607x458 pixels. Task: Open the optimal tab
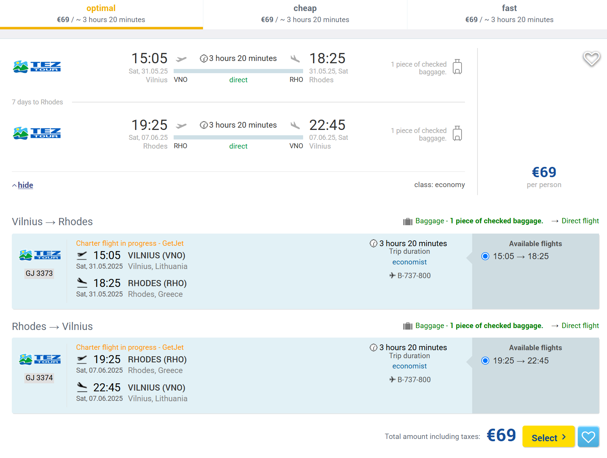(x=101, y=14)
